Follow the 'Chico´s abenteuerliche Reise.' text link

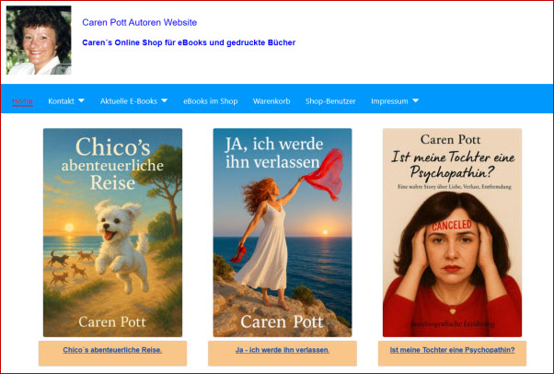coord(112,350)
